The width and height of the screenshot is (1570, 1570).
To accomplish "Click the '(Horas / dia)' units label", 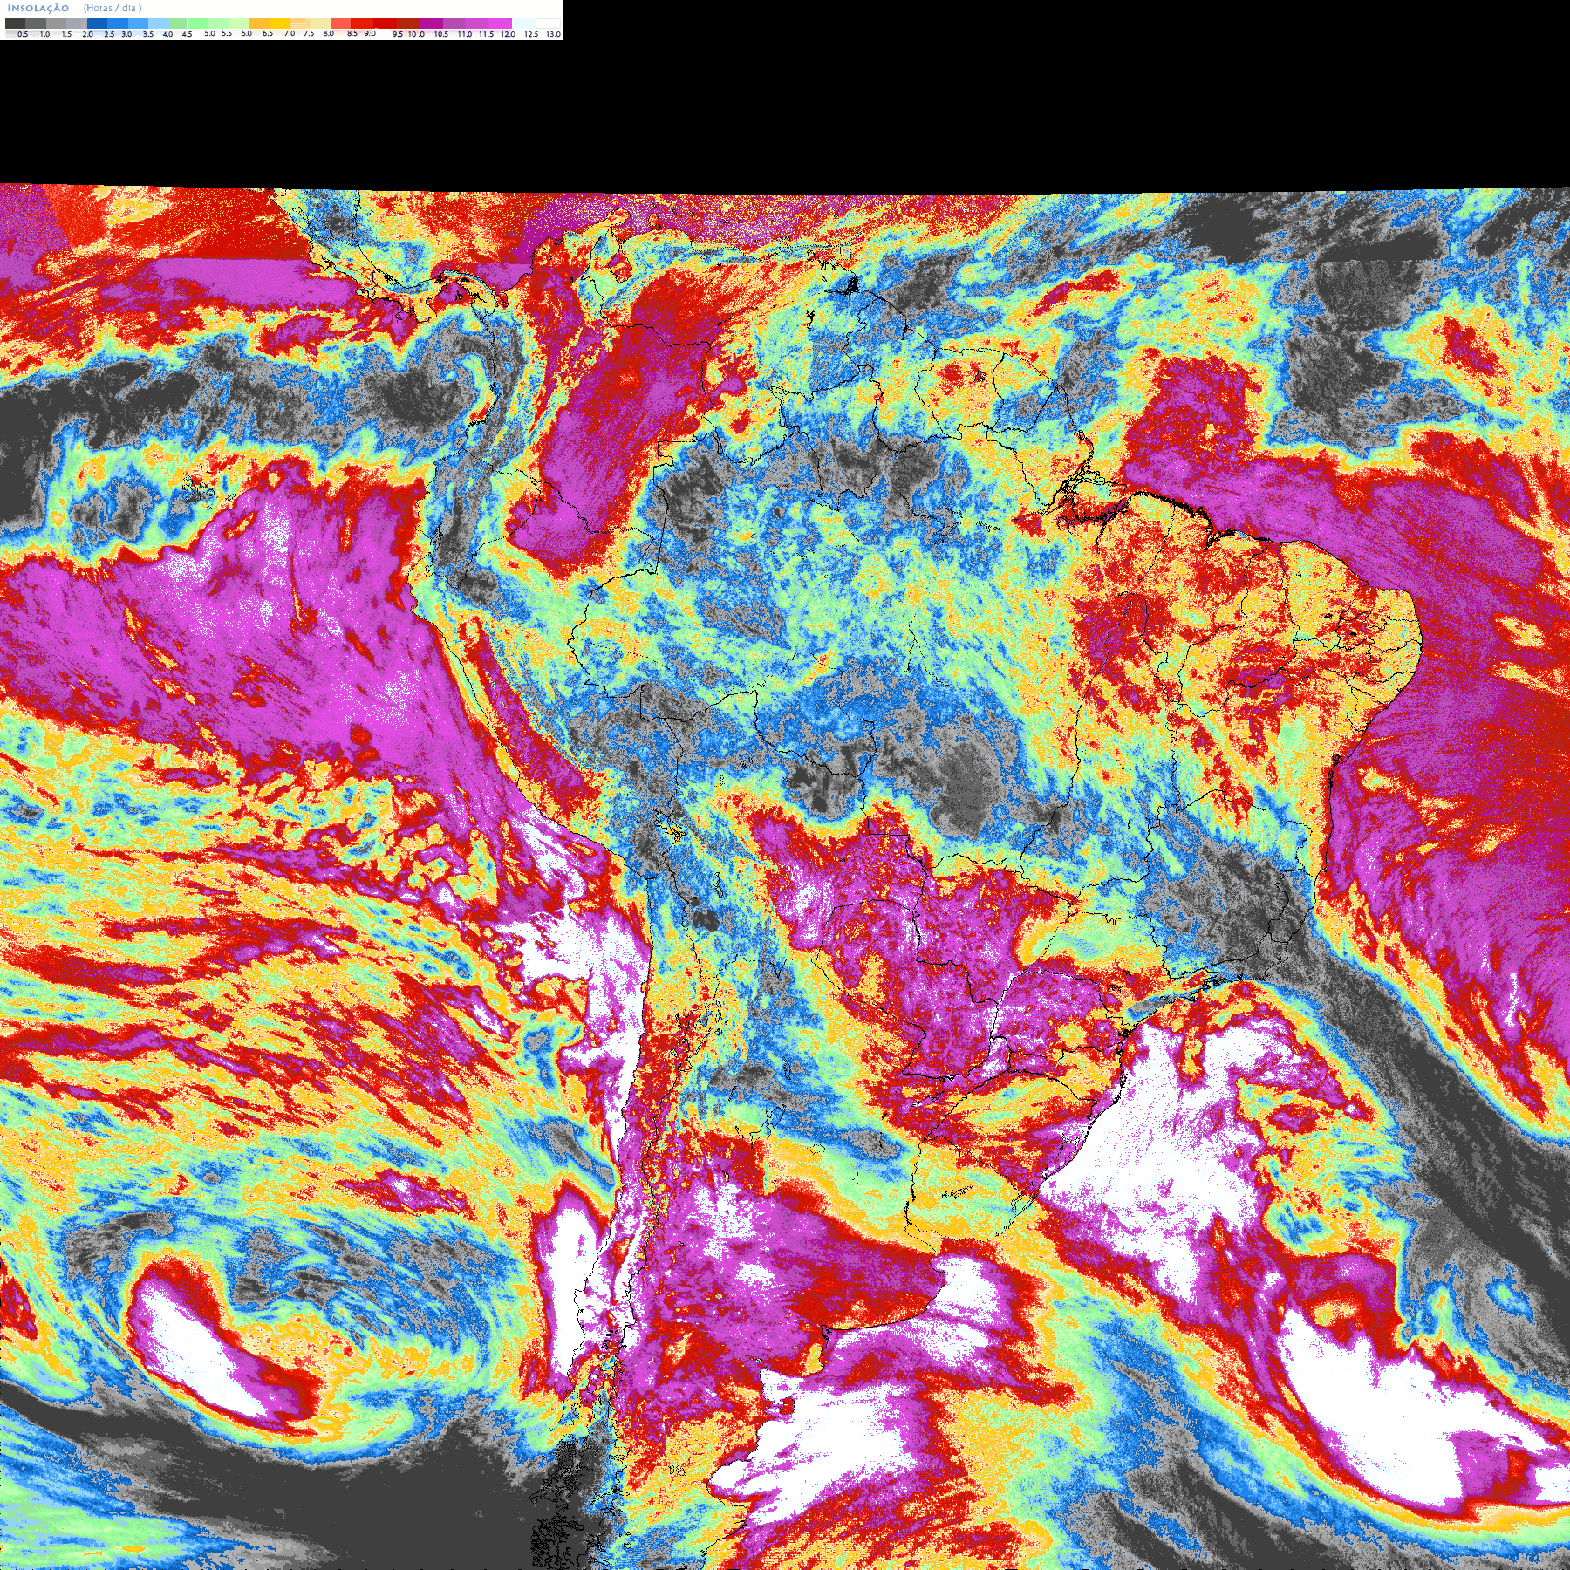I will [113, 8].
